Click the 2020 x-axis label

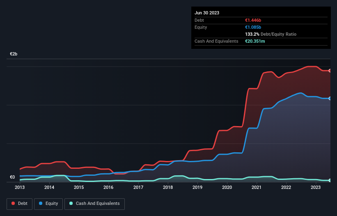click(x=227, y=187)
